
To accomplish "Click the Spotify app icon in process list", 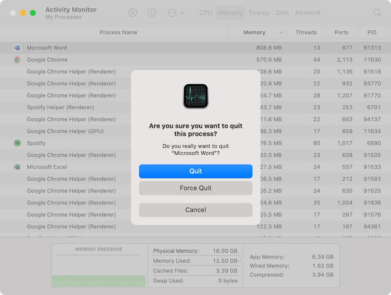I will pyautogui.click(x=17, y=143).
